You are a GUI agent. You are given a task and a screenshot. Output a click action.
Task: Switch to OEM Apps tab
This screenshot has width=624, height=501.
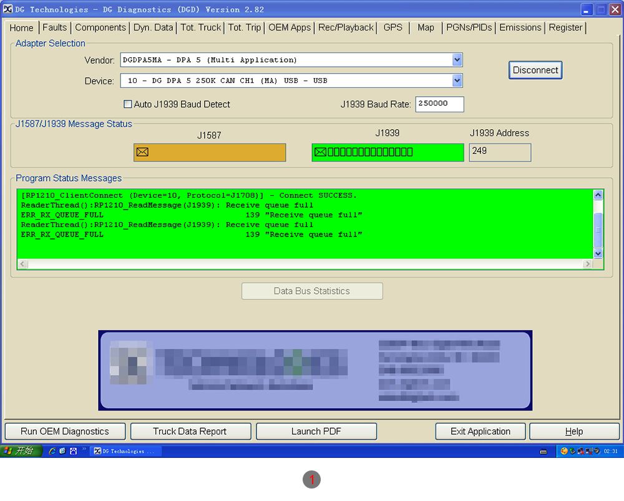pos(290,27)
